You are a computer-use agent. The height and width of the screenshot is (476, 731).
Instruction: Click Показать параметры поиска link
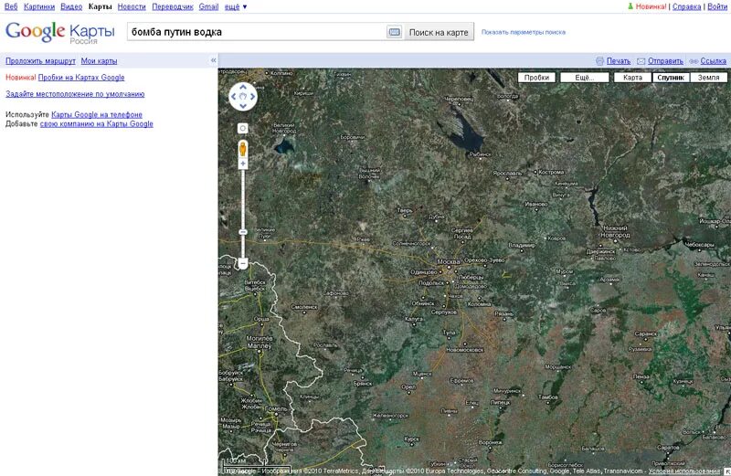pos(524,32)
